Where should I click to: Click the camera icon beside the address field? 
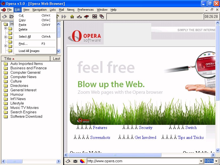click(75, 161)
